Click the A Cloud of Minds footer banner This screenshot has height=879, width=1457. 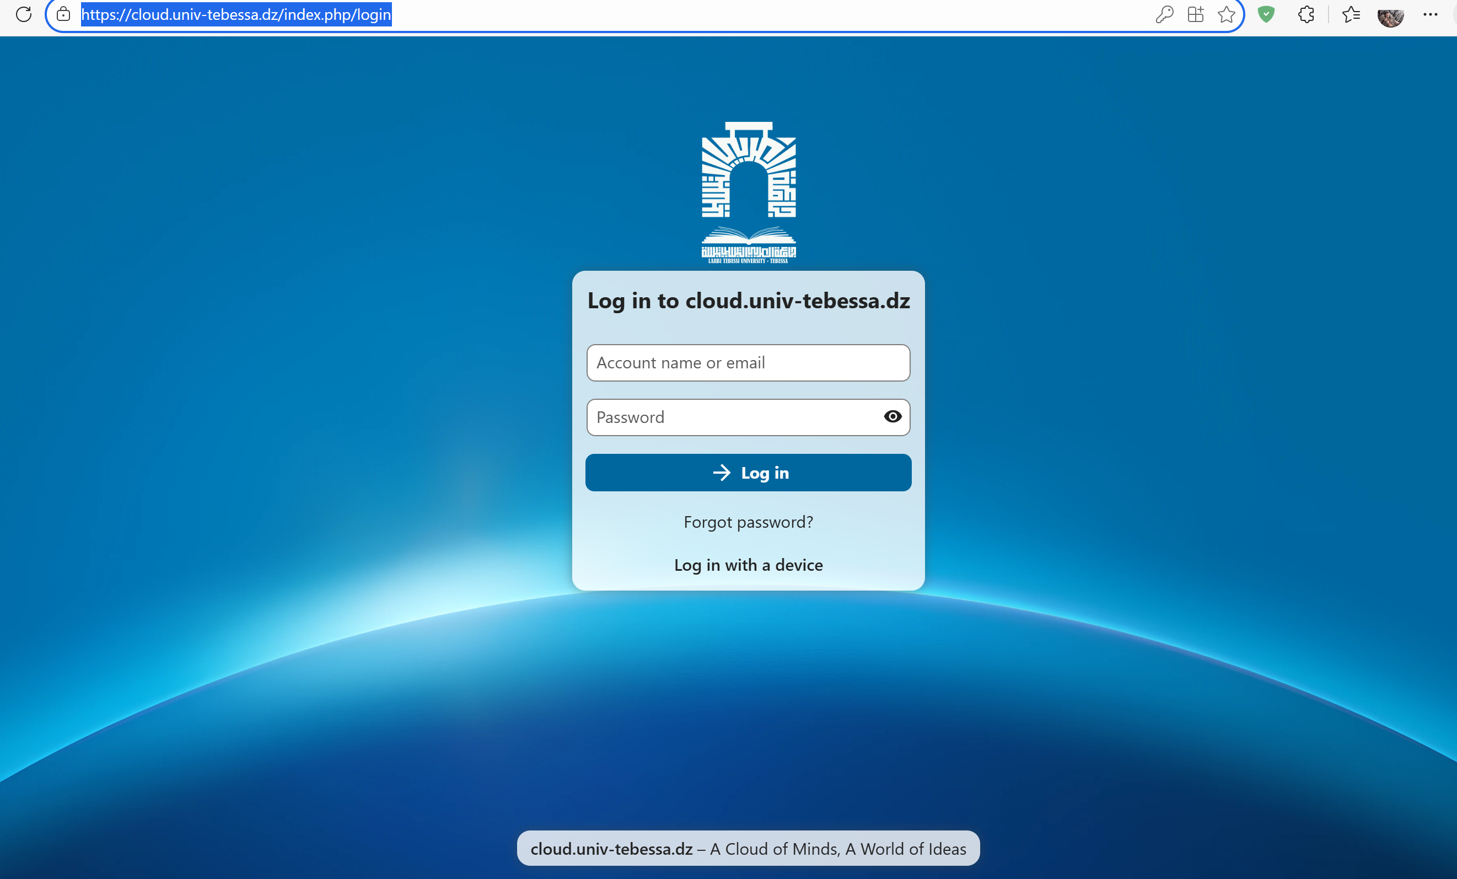pos(749,848)
